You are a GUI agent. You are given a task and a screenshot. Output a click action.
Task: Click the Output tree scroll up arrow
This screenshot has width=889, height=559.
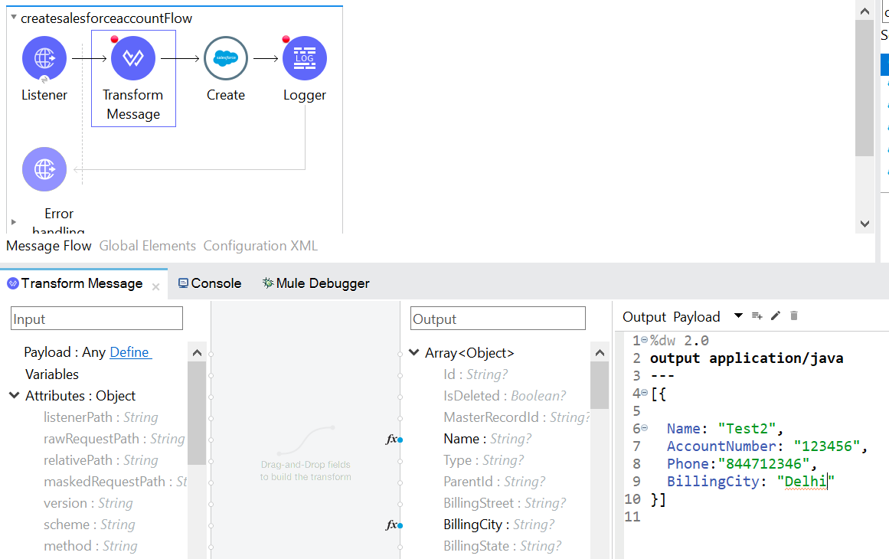(x=600, y=353)
